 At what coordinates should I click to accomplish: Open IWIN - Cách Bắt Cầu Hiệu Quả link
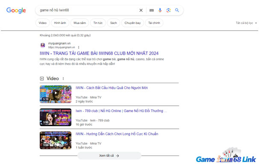pos(112,88)
